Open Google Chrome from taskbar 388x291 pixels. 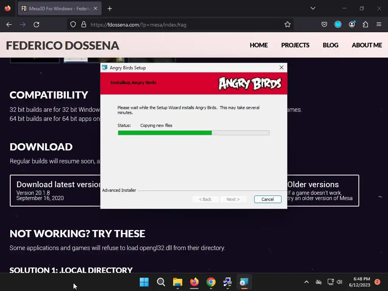pyautogui.click(x=211, y=282)
